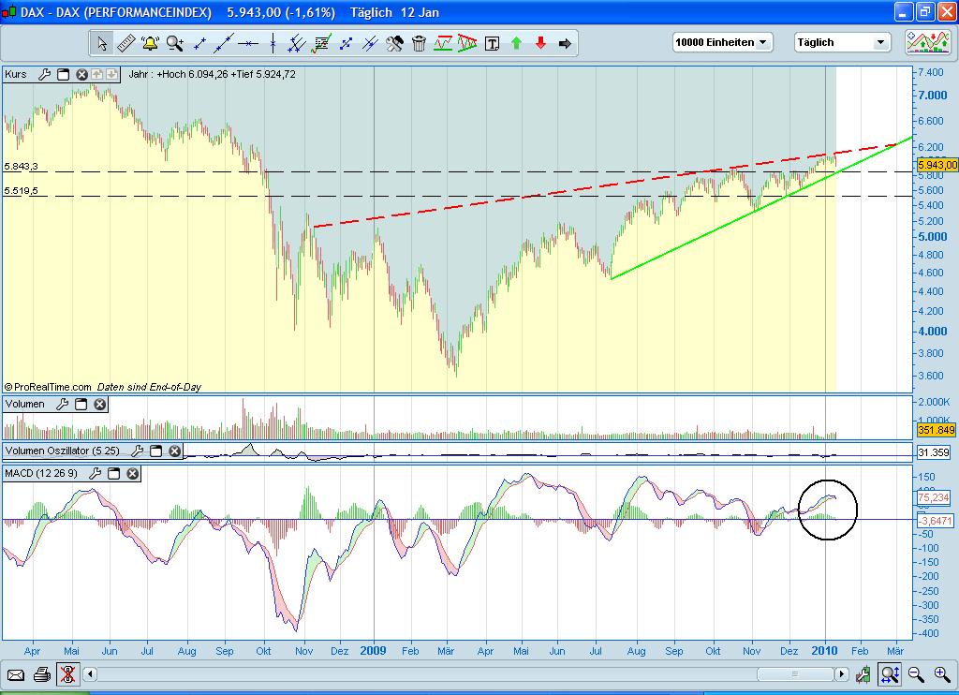
Task: Detach the Kurs panel into a window
Action: (63, 74)
